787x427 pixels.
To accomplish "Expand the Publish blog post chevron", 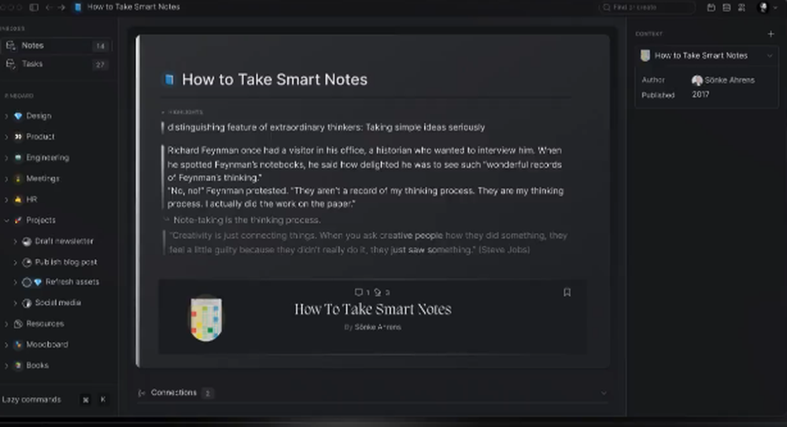I will [x=15, y=262].
